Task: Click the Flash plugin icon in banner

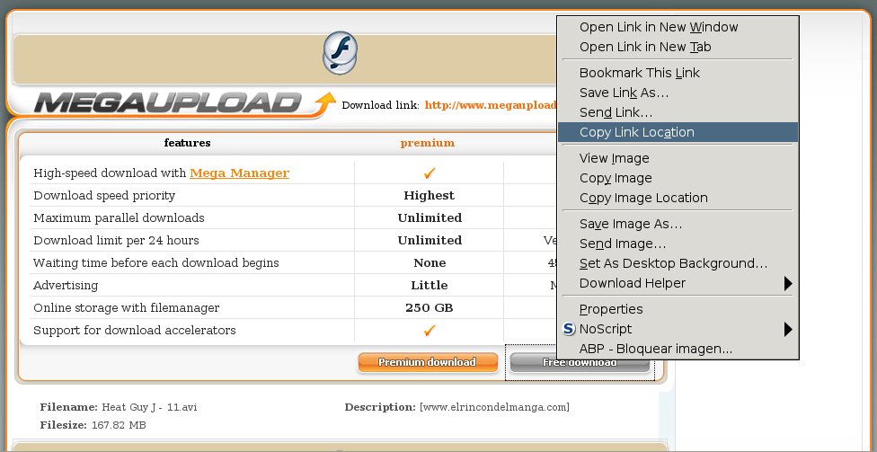Action: 340,53
